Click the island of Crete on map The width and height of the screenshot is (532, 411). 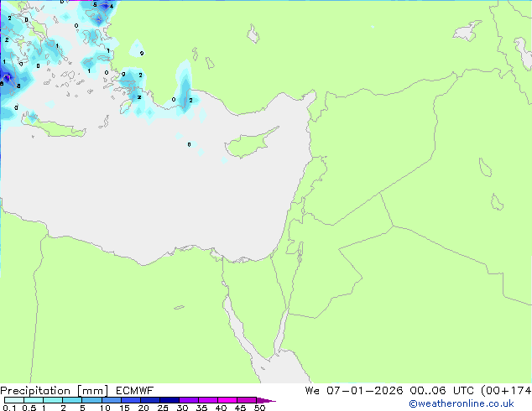tap(55, 127)
